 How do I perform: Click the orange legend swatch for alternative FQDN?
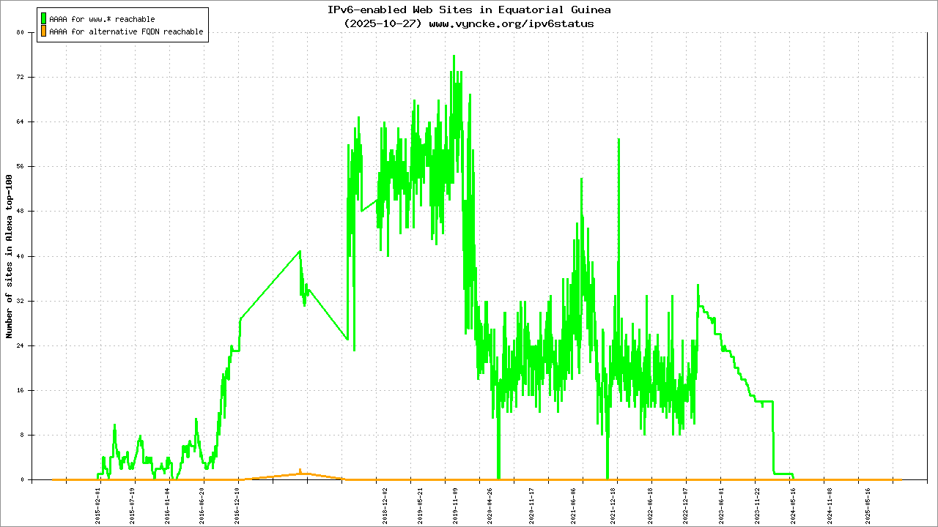click(x=44, y=32)
